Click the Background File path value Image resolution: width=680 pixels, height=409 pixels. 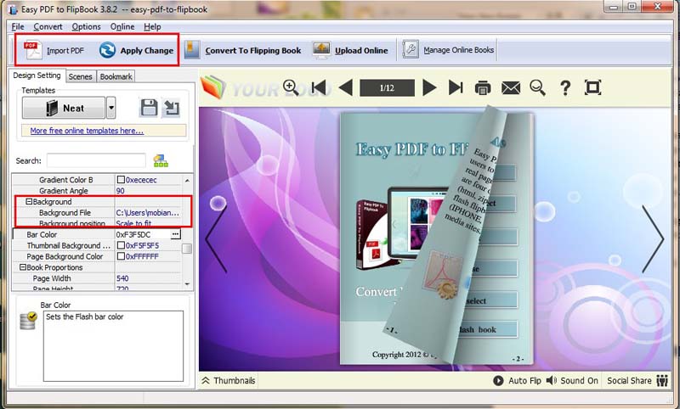coord(147,212)
